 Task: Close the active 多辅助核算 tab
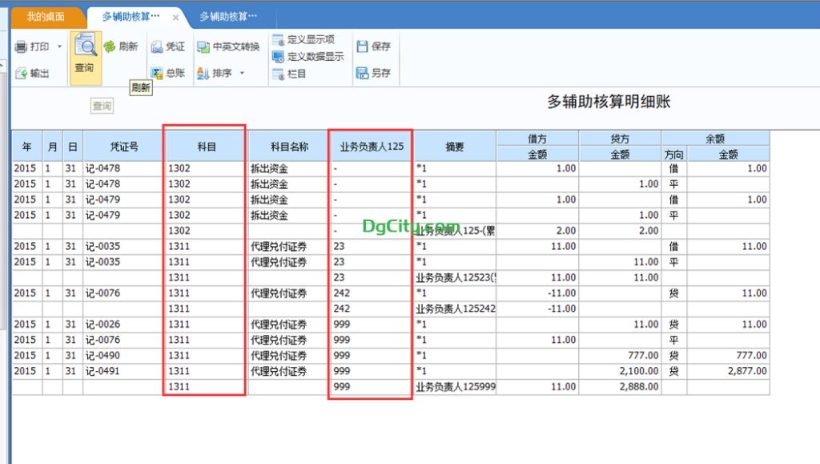tap(175, 17)
